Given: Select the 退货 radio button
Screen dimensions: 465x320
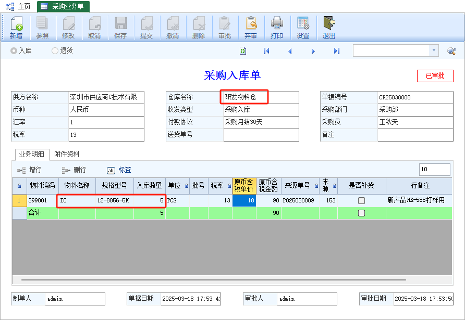Looking at the screenshot, I should [x=55, y=51].
